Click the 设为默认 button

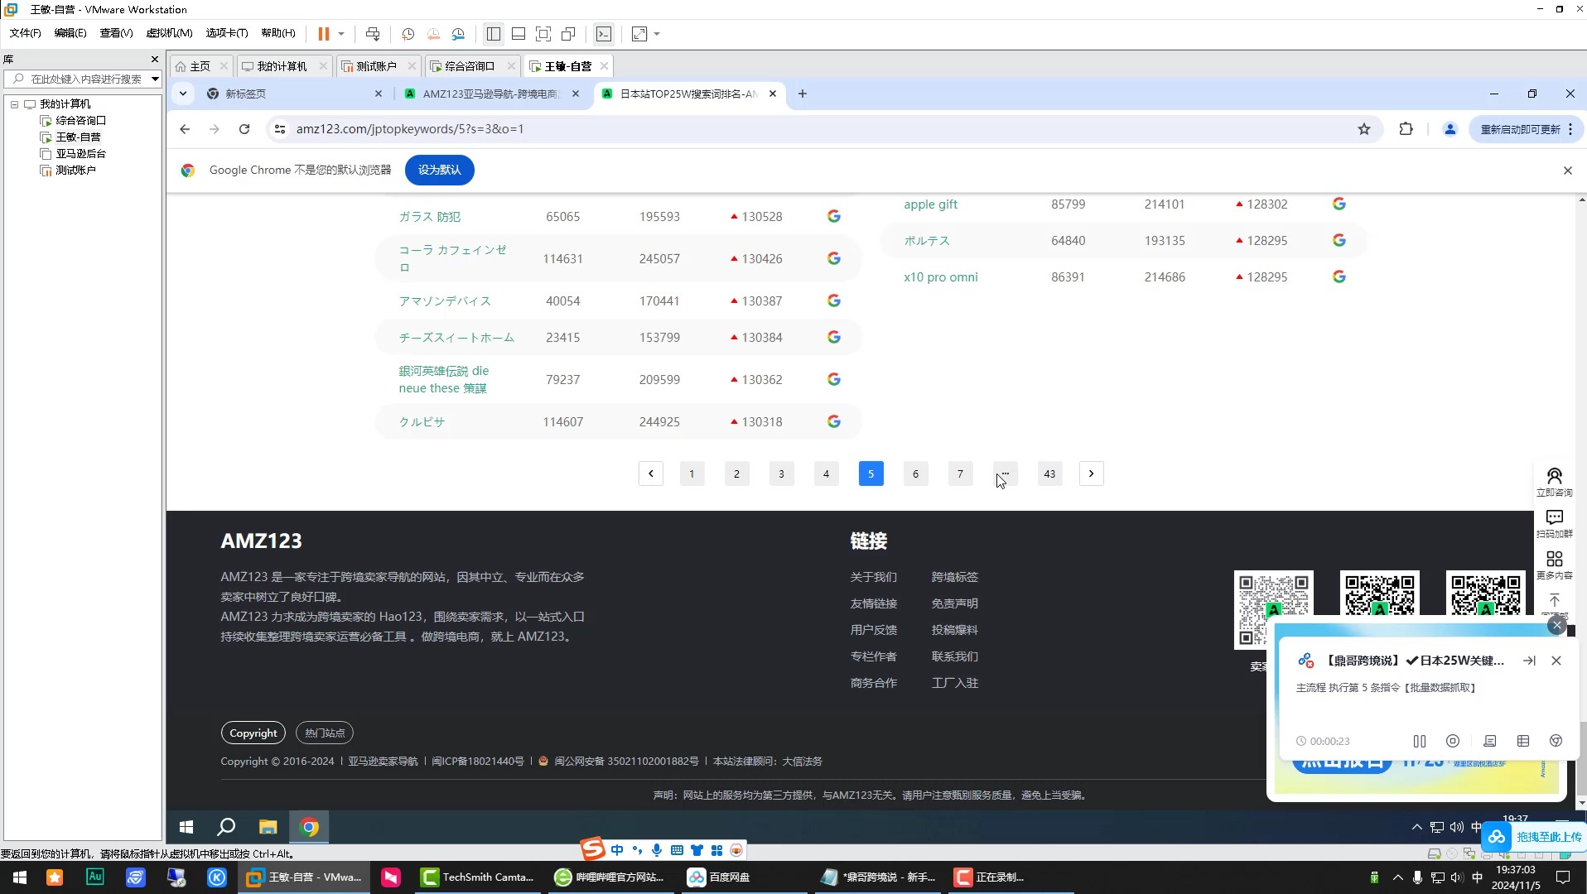coord(439,170)
